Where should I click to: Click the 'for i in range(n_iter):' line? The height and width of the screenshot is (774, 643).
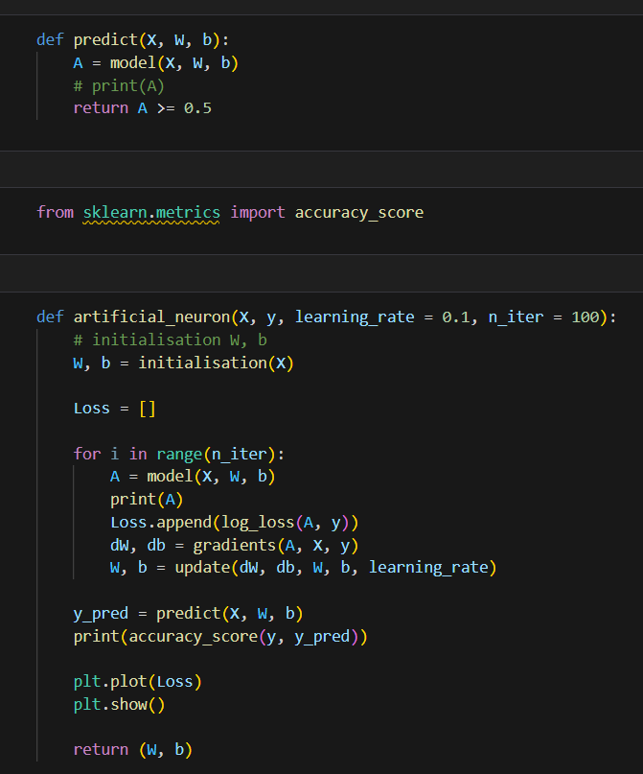179,454
